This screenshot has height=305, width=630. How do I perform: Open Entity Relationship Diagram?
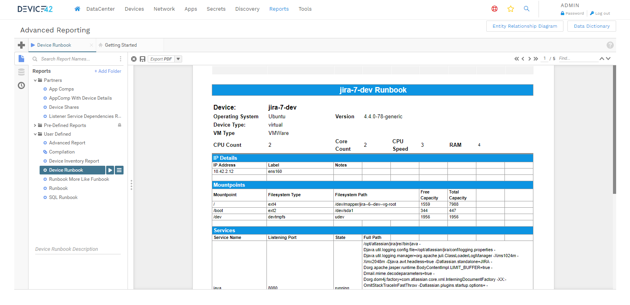pyautogui.click(x=525, y=26)
